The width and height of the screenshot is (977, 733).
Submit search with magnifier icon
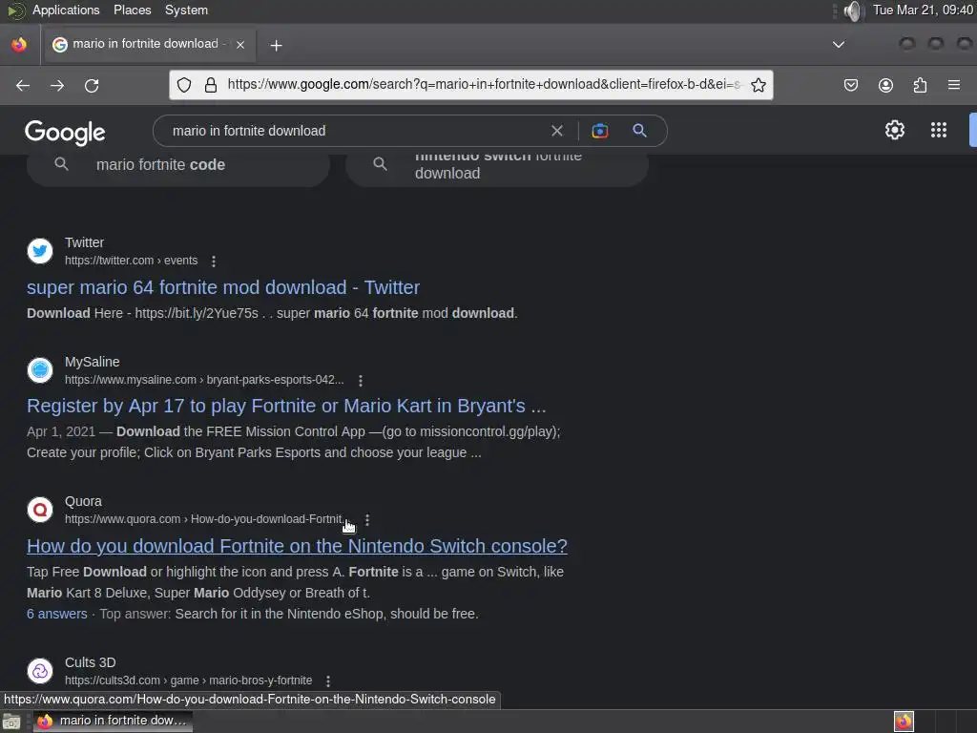(x=639, y=130)
